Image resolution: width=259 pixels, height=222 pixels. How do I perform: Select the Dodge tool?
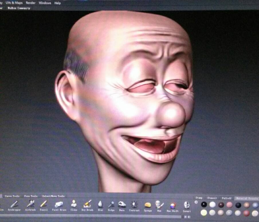[111, 206]
